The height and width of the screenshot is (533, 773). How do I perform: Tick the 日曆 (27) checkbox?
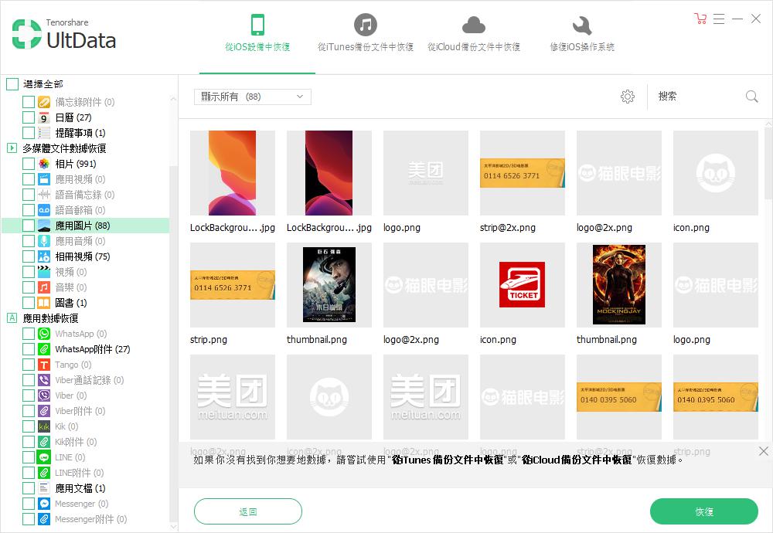click(29, 117)
